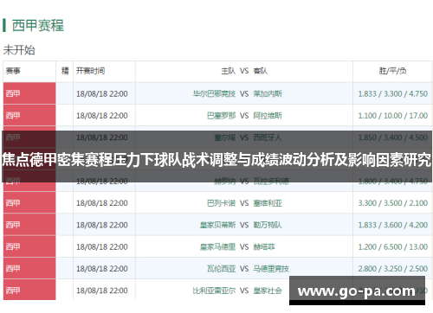Open home team 毕尔巴鄂竞技
Viewport: 433px width, 313px height.
pos(214,93)
